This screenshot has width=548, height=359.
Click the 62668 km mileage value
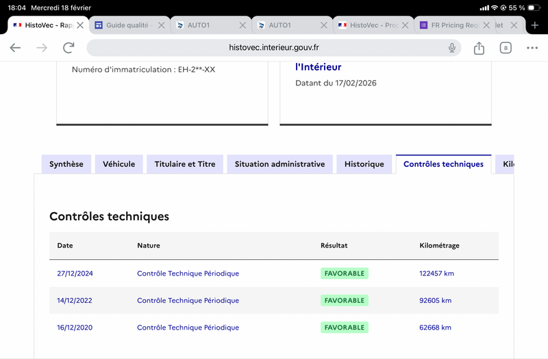click(x=435, y=328)
